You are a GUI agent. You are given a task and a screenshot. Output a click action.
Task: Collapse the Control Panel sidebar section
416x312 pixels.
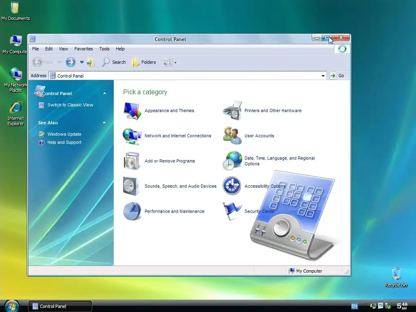point(104,93)
